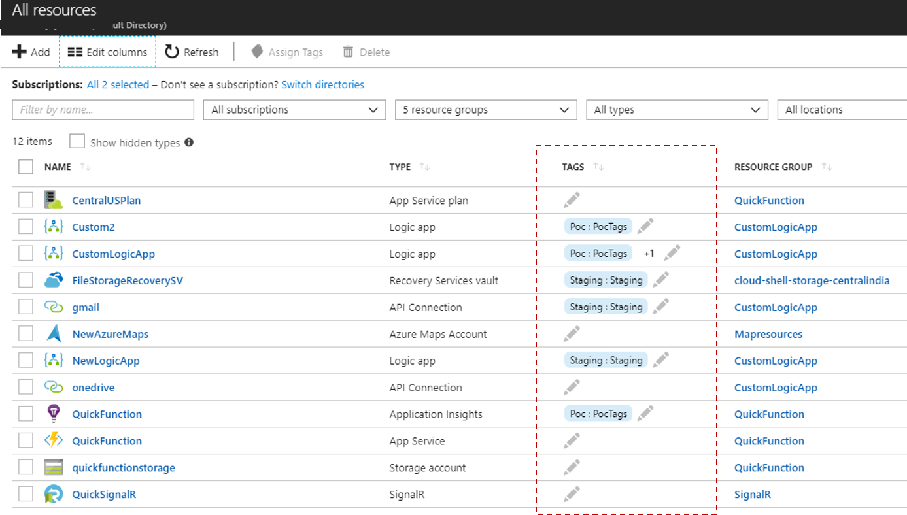Edit tags pencil for gmail row

pos(661,307)
